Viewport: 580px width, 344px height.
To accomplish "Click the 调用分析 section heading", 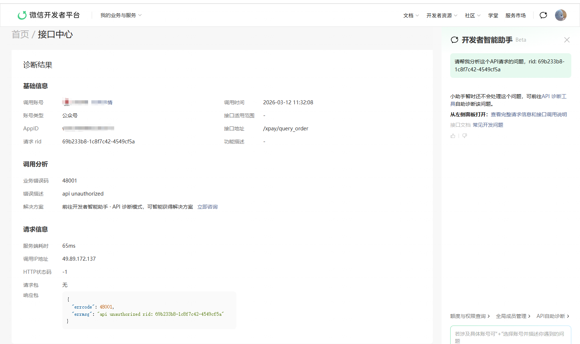I will pyautogui.click(x=36, y=164).
